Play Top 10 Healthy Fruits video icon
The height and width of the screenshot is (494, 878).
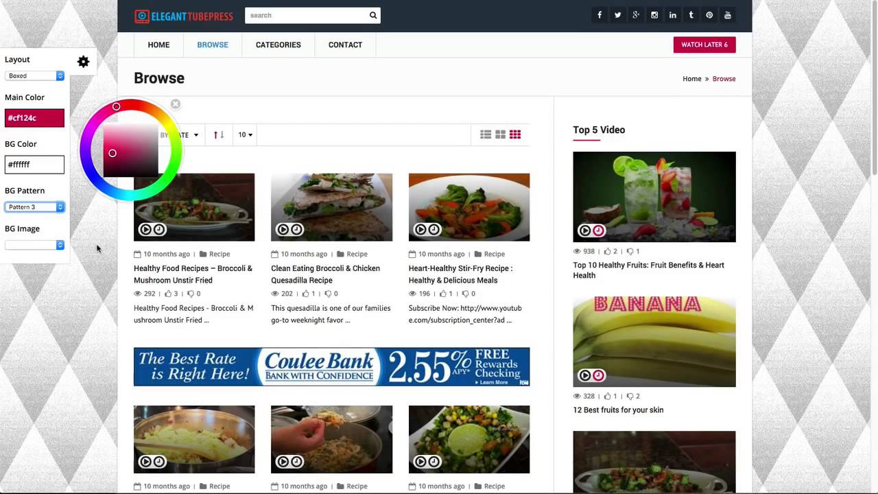(x=585, y=231)
